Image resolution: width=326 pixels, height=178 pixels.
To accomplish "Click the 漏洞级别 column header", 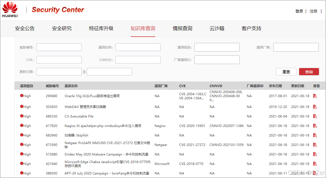I will point(27,86).
